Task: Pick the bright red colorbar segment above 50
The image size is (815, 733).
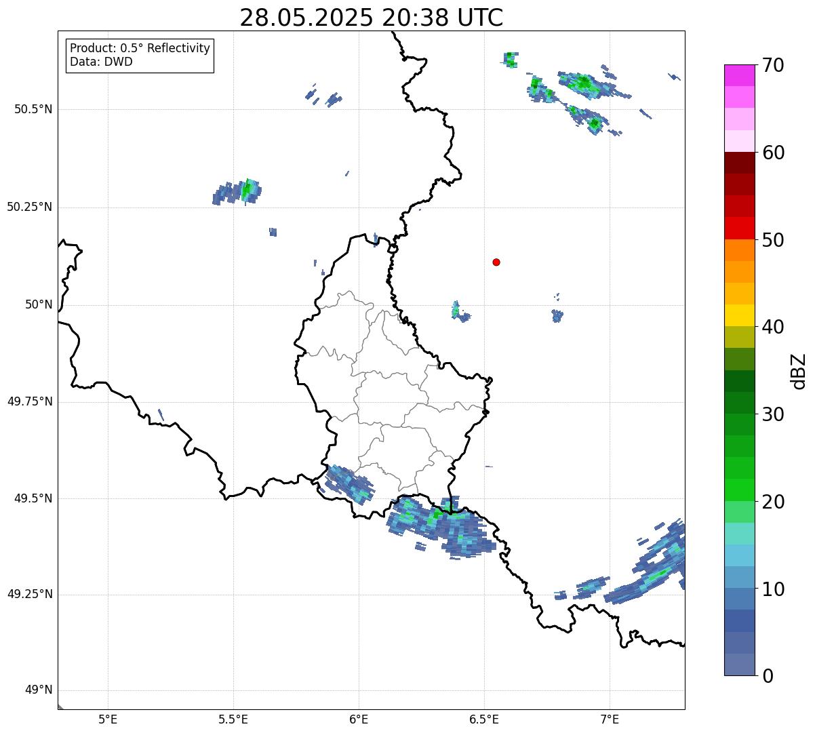Action: tap(740, 228)
